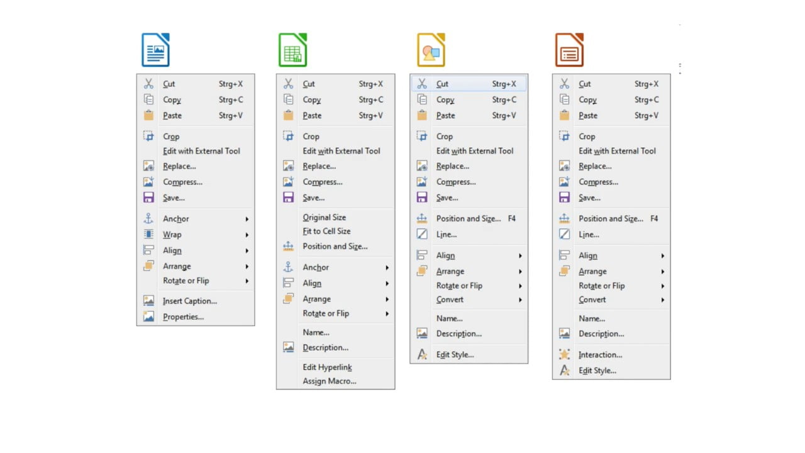Click the LibreOffice Impress presentation icon

pyautogui.click(x=569, y=50)
